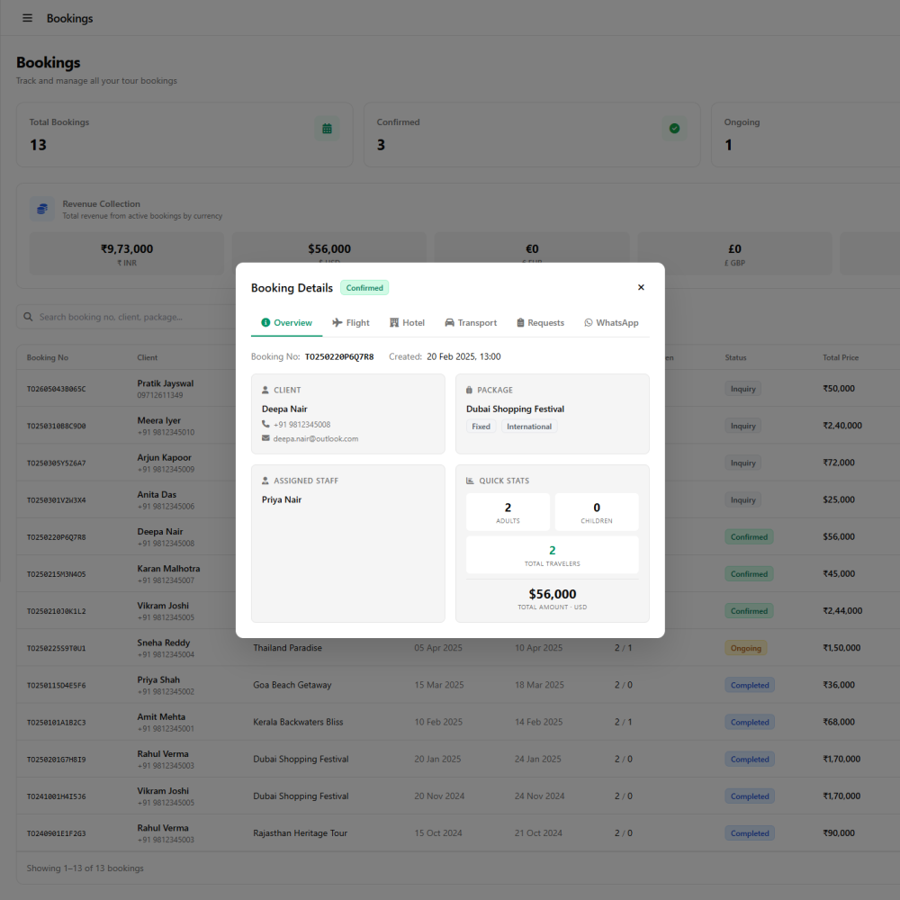Image resolution: width=900 pixels, height=900 pixels.
Task: Click the International package tag
Action: [529, 427]
